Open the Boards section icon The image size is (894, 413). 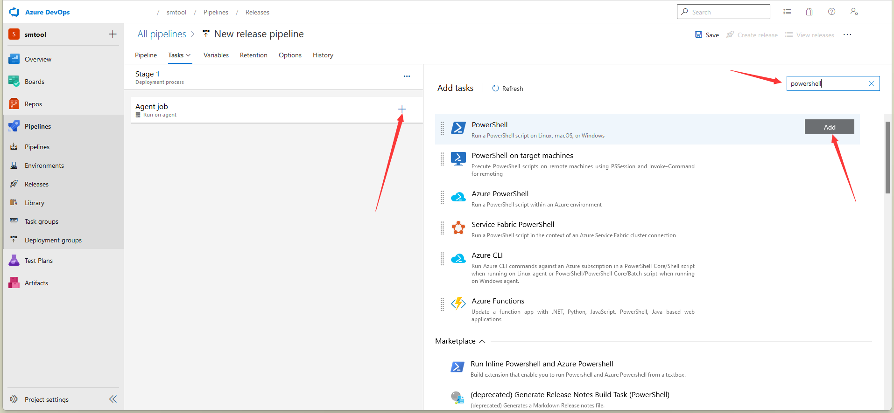click(14, 82)
